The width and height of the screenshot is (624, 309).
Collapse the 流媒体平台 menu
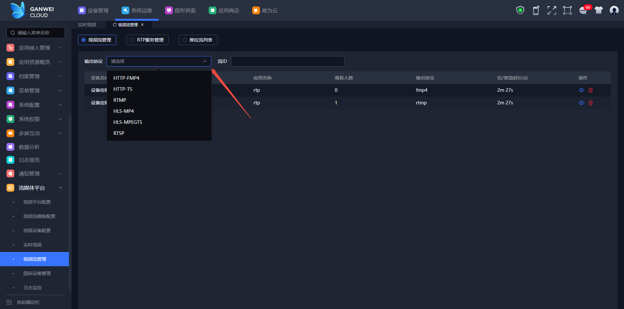pos(60,188)
